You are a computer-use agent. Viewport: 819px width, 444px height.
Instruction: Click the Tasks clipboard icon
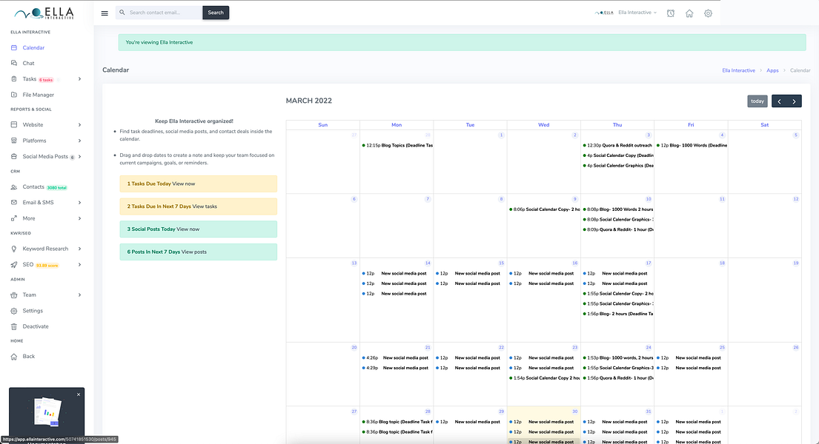tap(14, 78)
